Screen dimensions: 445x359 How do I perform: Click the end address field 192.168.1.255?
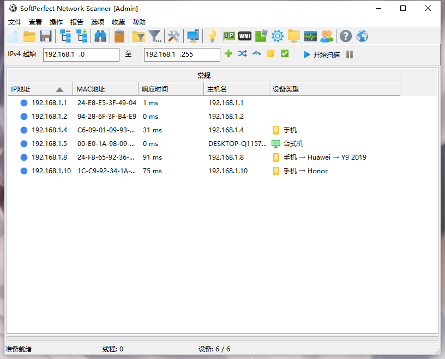point(182,54)
